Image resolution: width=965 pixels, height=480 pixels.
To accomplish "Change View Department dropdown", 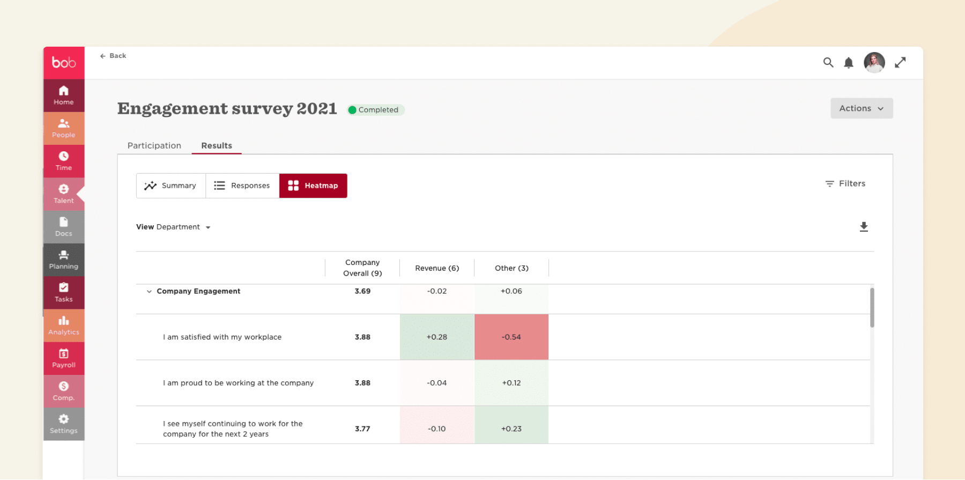I will click(173, 227).
